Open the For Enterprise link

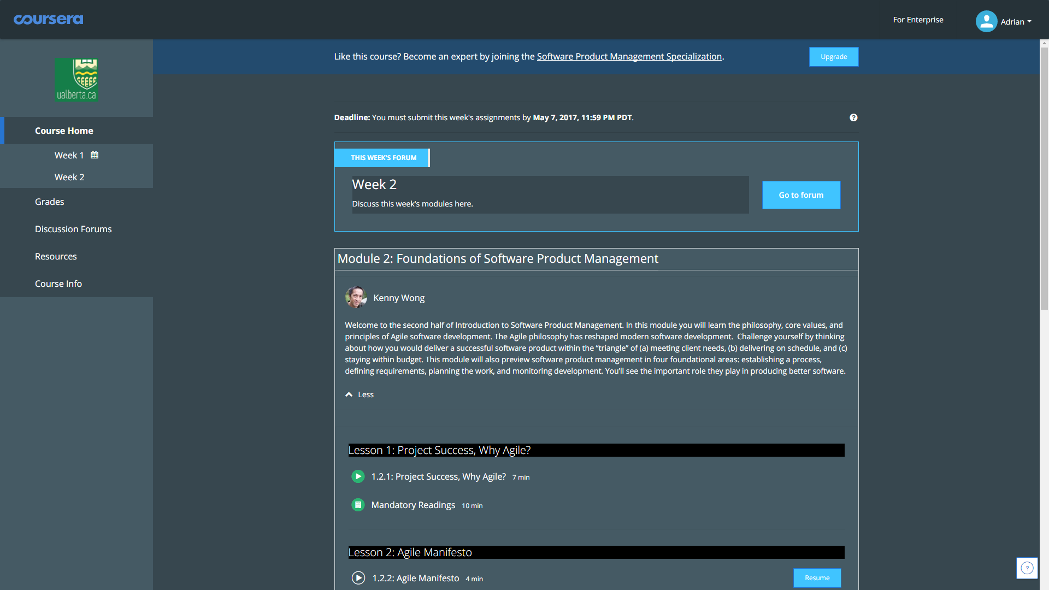pyautogui.click(x=918, y=20)
